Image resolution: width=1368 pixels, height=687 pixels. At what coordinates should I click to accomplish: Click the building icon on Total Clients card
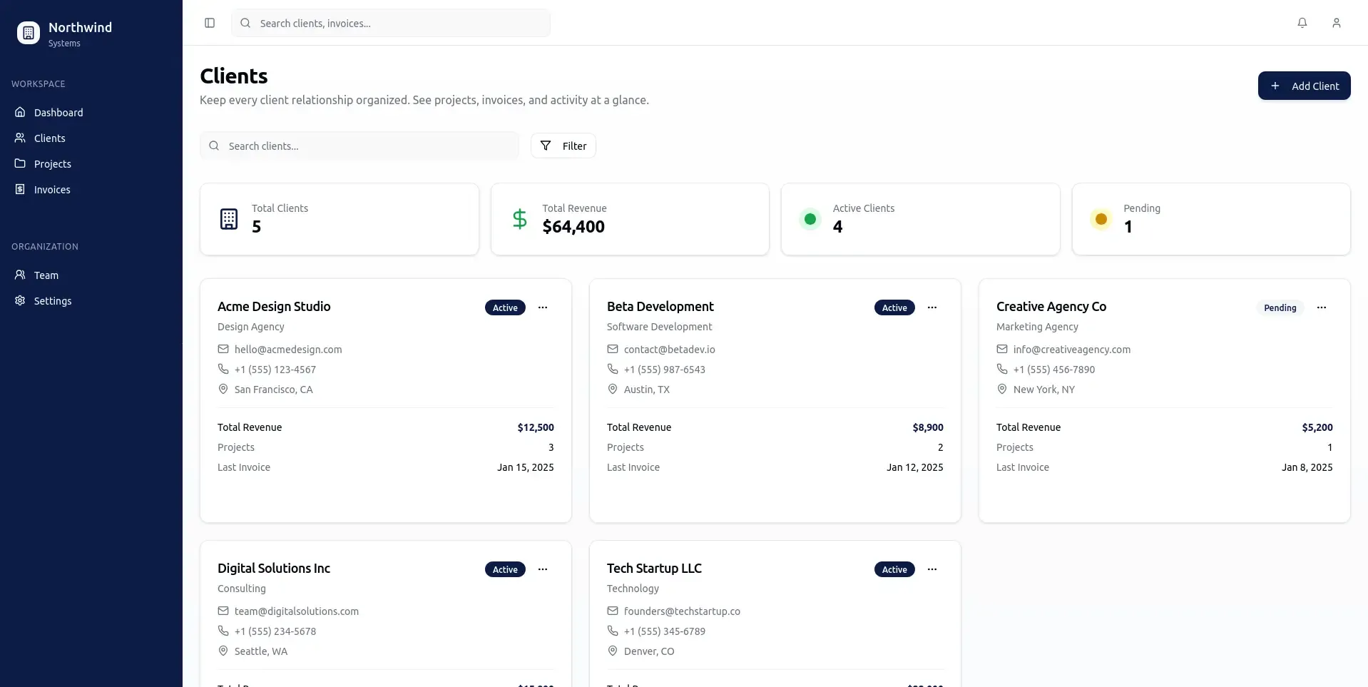click(x=228, y=219)
